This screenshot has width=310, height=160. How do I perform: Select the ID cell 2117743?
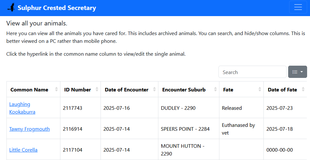(73, 108)
